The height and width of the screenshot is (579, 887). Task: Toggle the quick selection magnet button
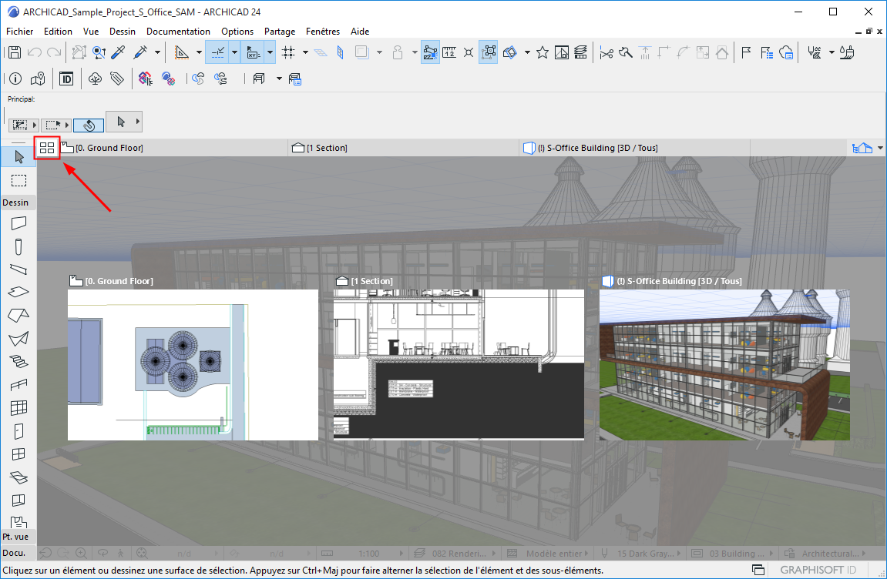point(89,124)
